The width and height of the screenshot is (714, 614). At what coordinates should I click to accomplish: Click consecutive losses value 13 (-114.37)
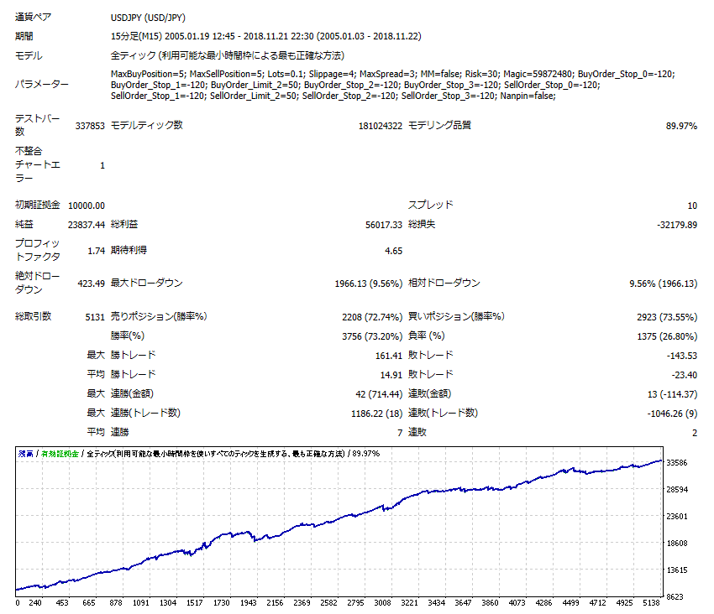tap(672, 394)
